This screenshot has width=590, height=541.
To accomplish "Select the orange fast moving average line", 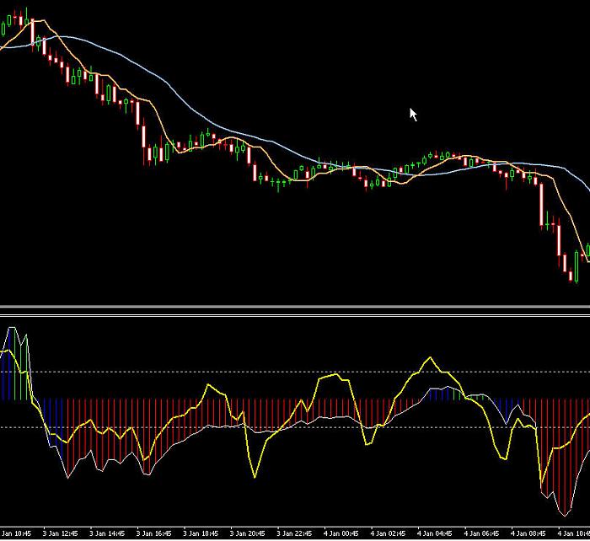I will pos(160,121).
